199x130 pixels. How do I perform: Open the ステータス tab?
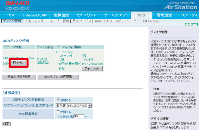pyautogui.click(x=188, y=15)
